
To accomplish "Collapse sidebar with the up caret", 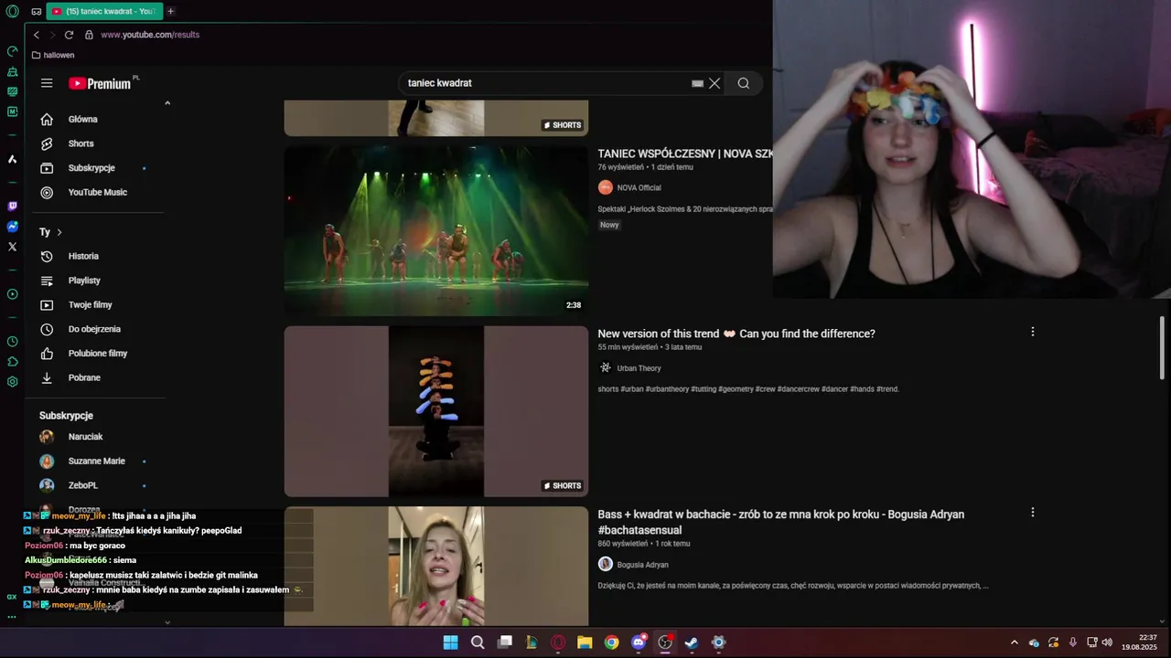I will [x=167, y=103].
